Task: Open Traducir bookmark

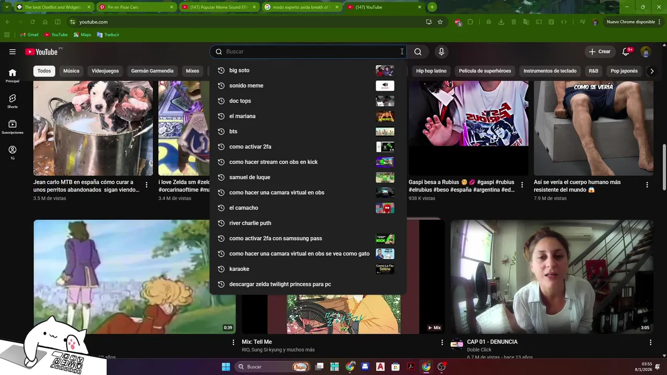Action: [108, 34]
